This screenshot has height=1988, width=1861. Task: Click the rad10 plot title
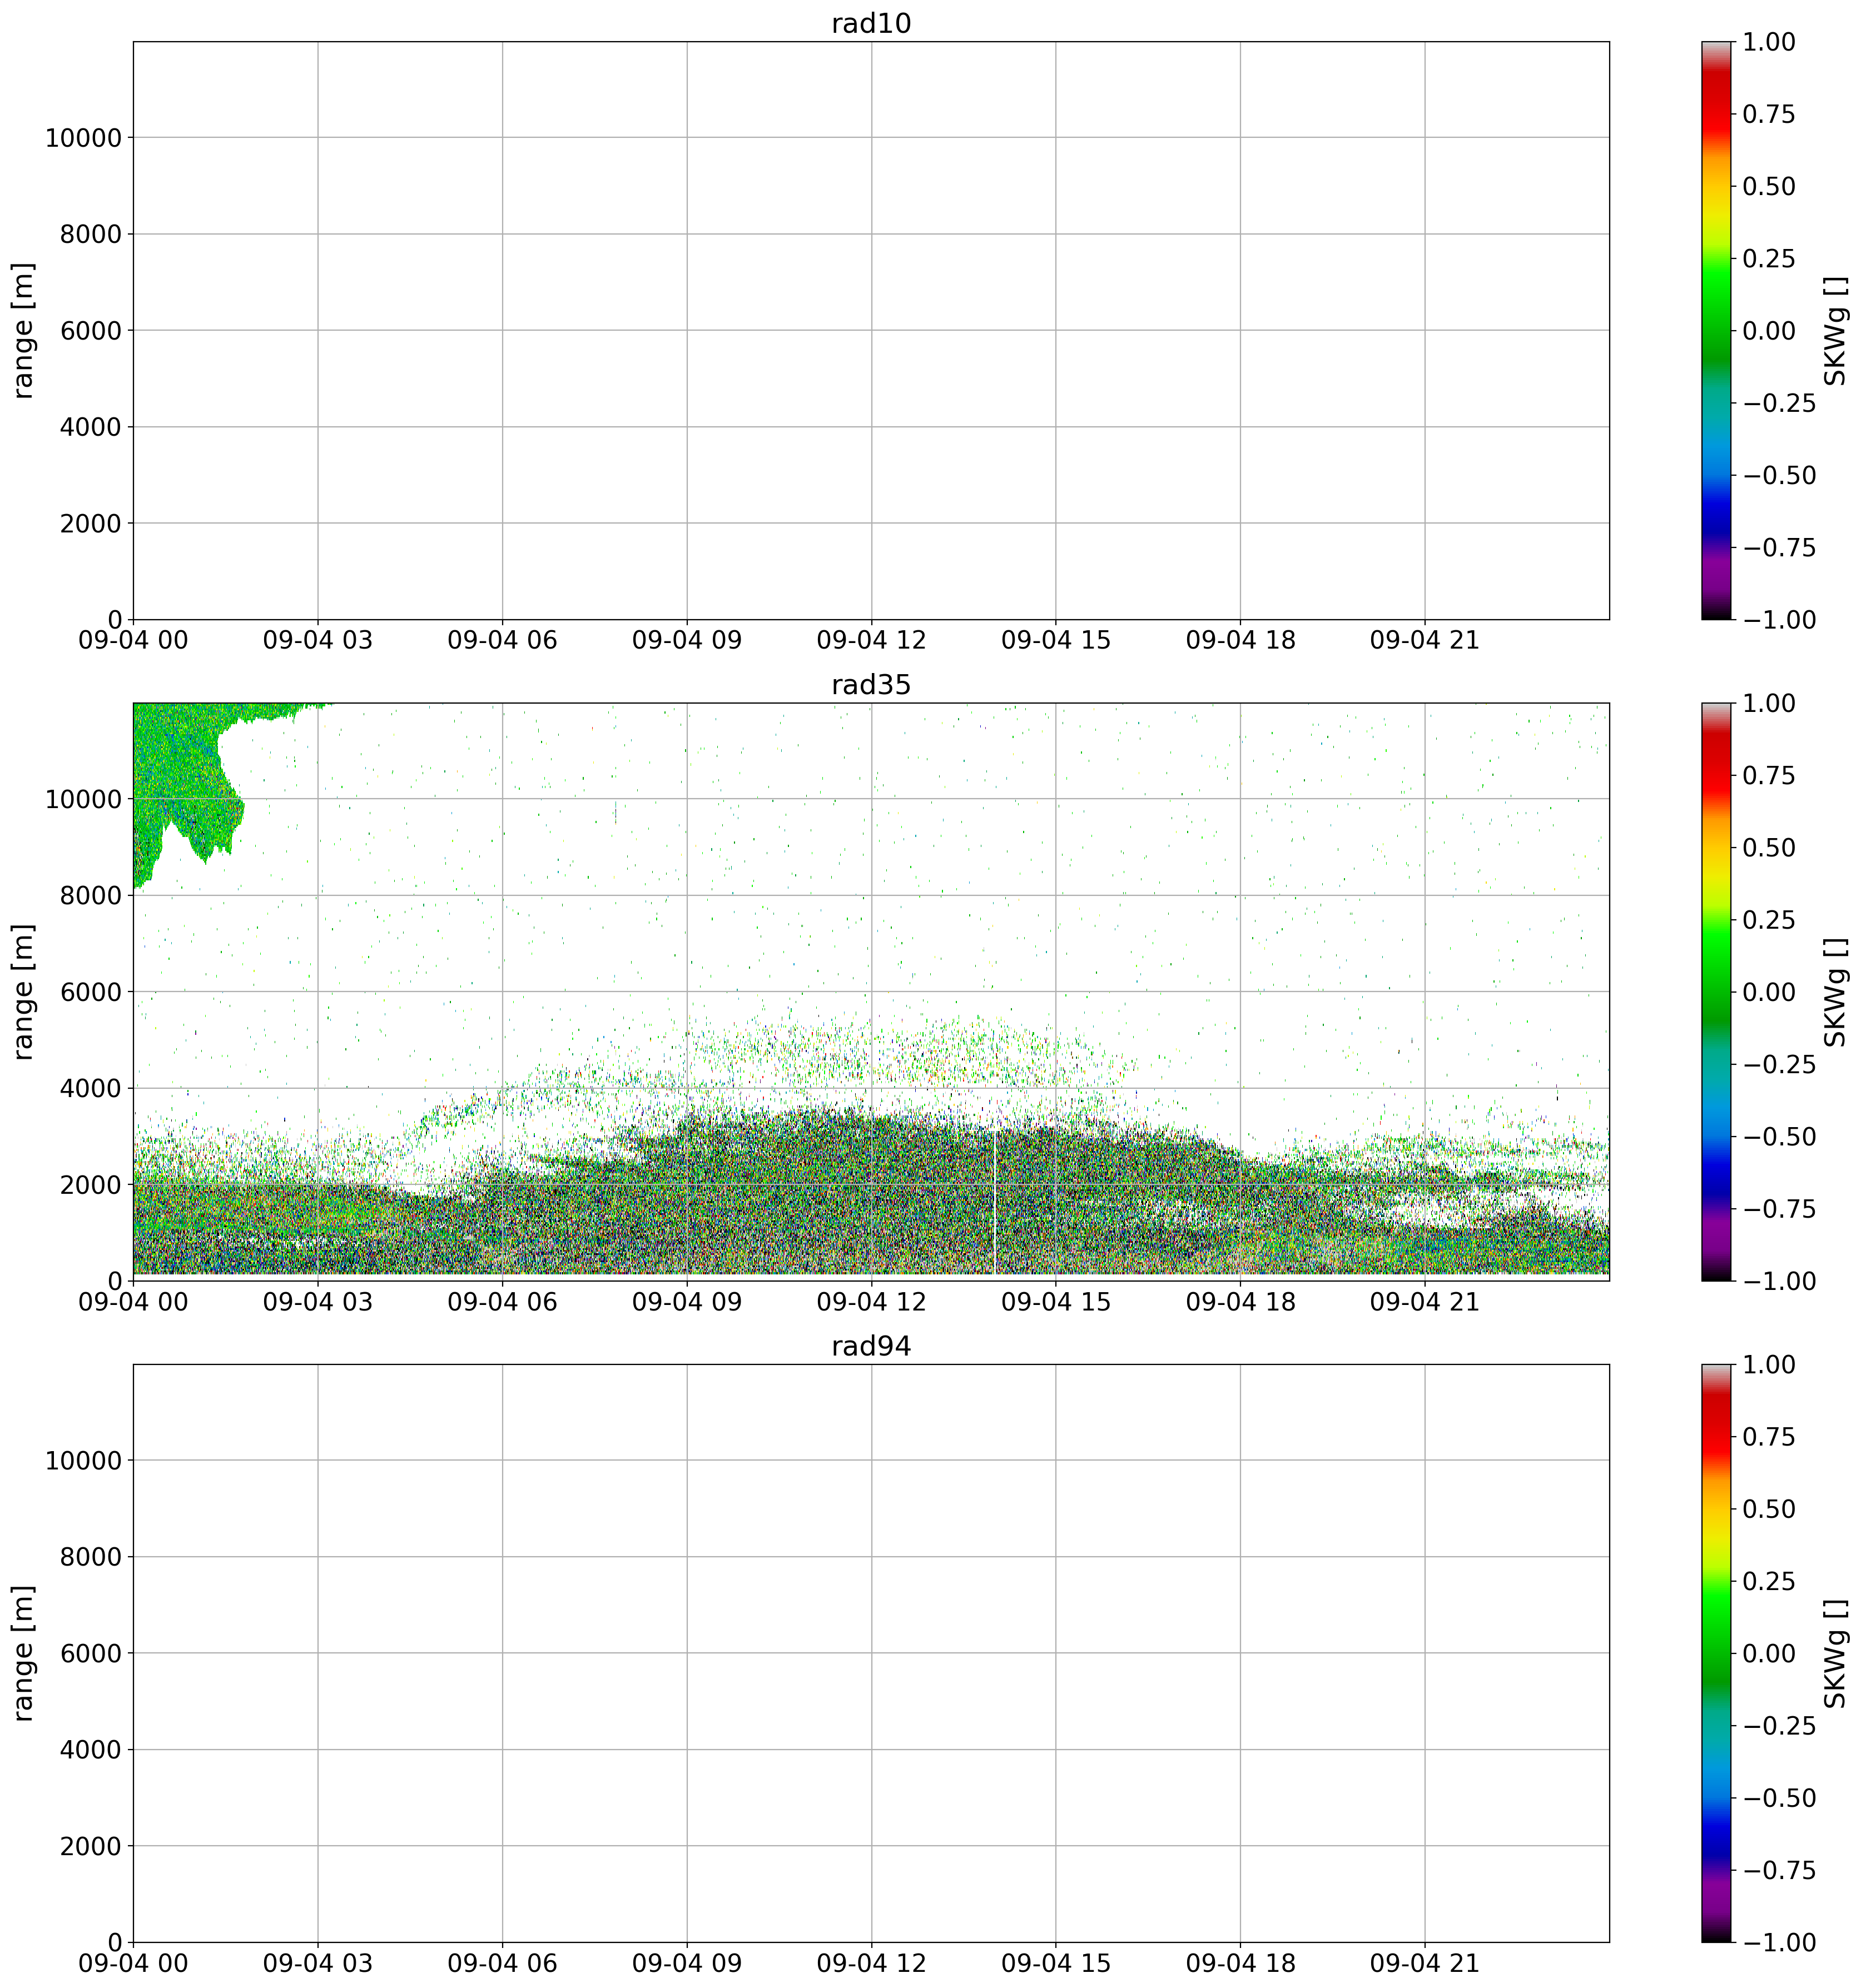871,24
